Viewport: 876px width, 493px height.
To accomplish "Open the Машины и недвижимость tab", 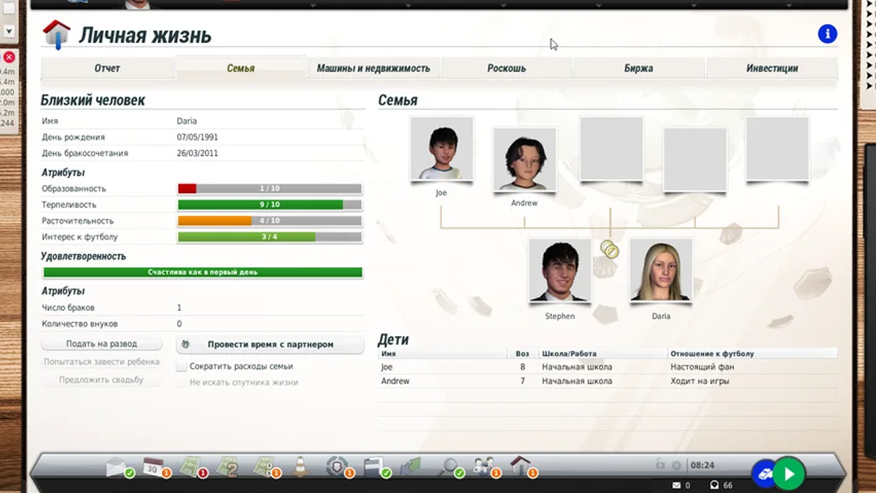I will click(x=373, y=68).
